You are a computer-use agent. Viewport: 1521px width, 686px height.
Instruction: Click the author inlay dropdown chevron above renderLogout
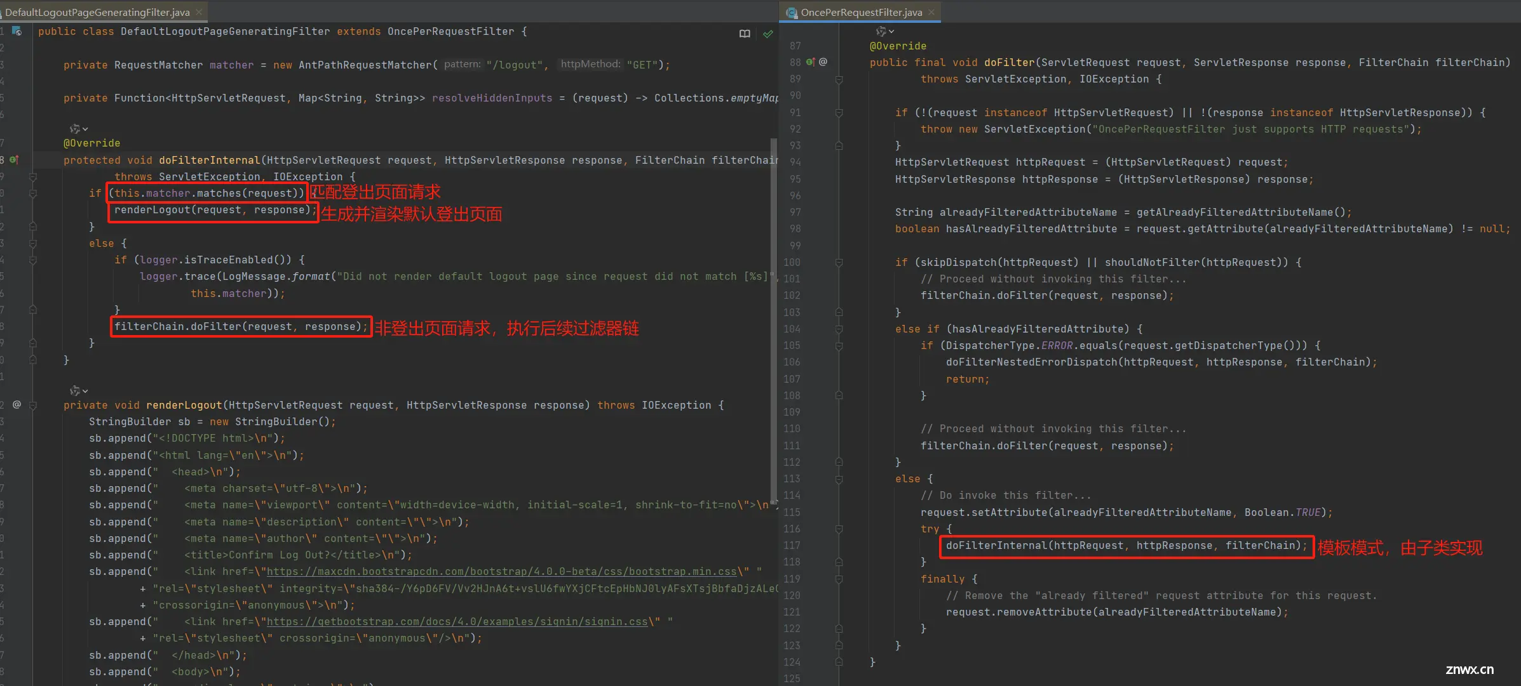click(86, 392)
